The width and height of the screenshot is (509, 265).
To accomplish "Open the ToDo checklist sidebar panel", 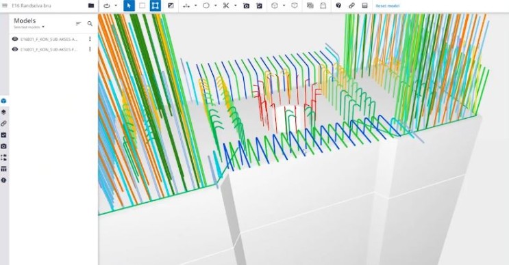I will point(3,135).
